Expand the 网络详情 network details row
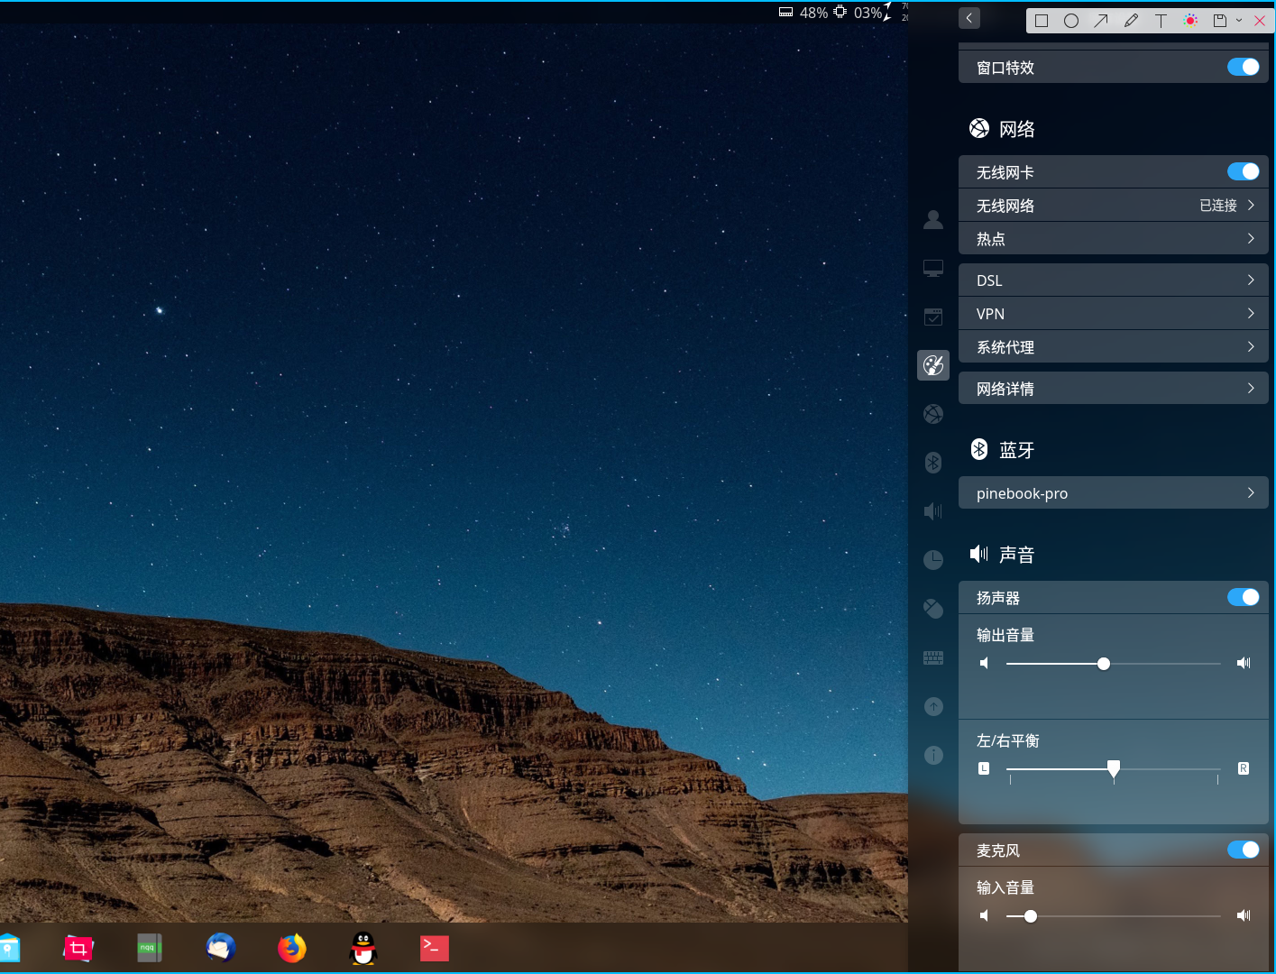This screenshot has height=974, width=1276. 1113,389
